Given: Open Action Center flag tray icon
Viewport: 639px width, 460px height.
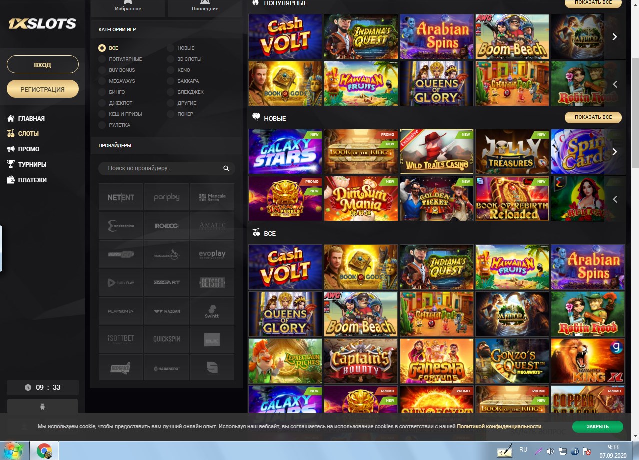Looking at the screenshot, I should click(587, 451).
